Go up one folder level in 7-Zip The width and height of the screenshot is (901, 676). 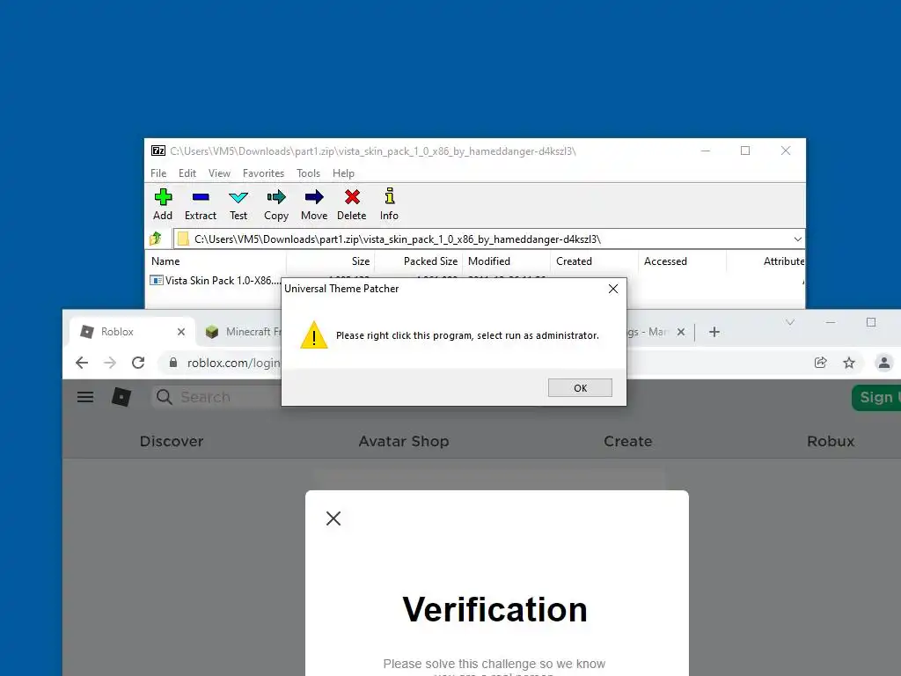[x=156, y=239]
